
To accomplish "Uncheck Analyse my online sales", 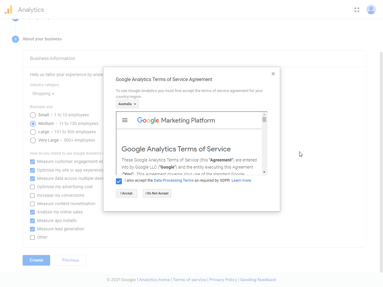I will pyautogui.click(x=32, y=212).
